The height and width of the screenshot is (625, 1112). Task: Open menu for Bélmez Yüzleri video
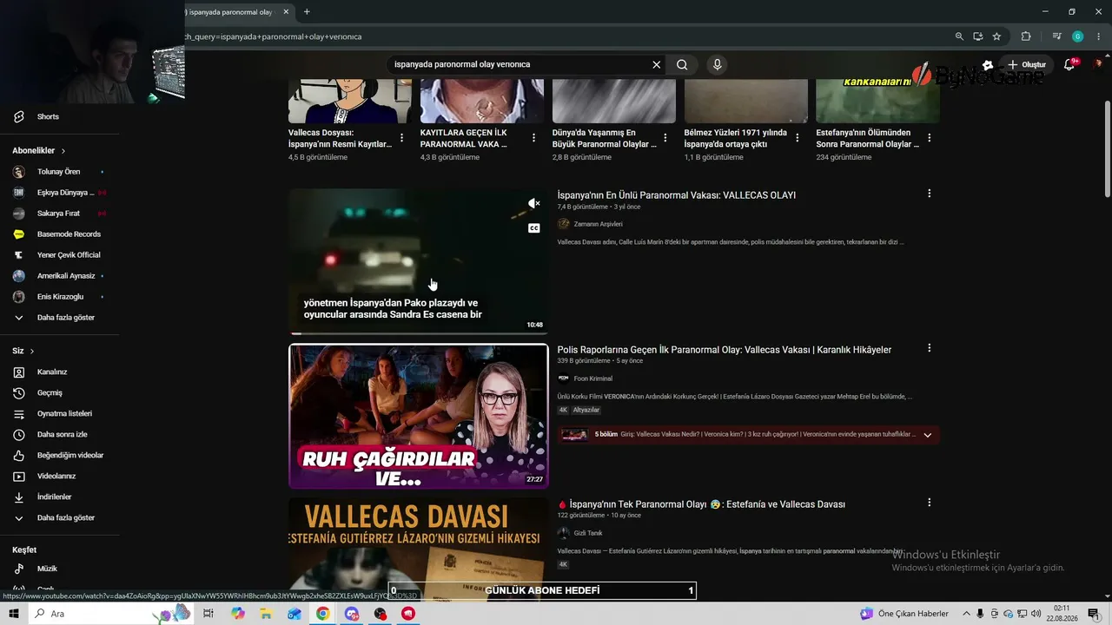798,138
